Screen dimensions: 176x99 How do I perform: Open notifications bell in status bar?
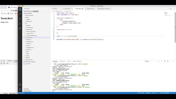coord(174,93)
